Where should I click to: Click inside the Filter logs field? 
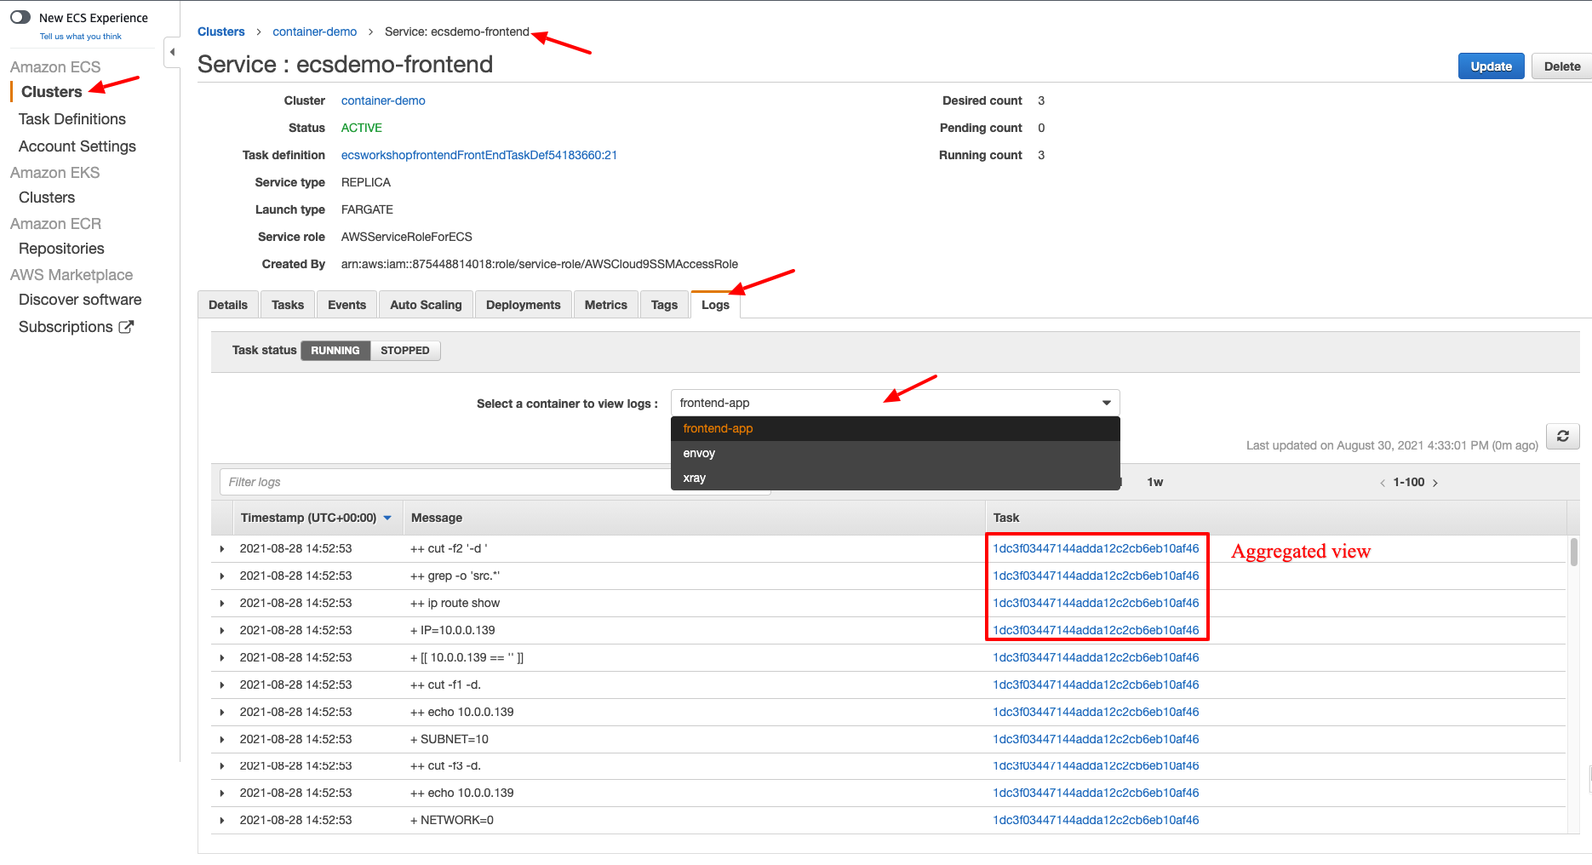tap(383, 481)
